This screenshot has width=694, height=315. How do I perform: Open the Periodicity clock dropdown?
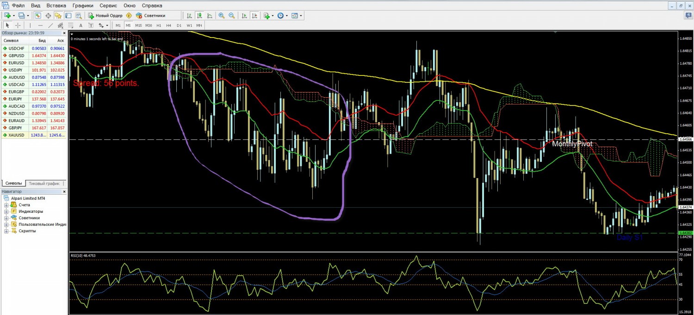[280, 15]
